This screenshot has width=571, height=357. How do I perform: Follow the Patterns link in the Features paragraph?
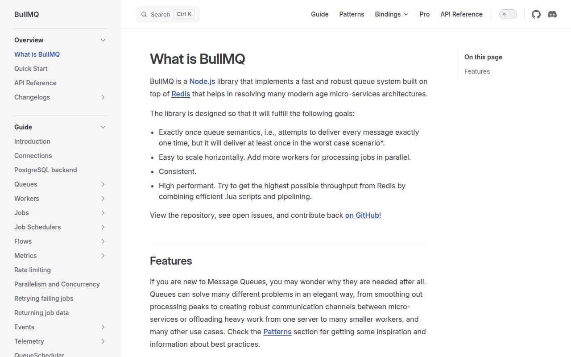[277, 332]
